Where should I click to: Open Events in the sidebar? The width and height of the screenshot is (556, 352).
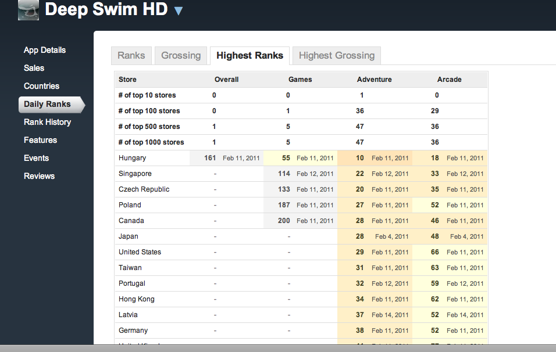pos(36,159)
